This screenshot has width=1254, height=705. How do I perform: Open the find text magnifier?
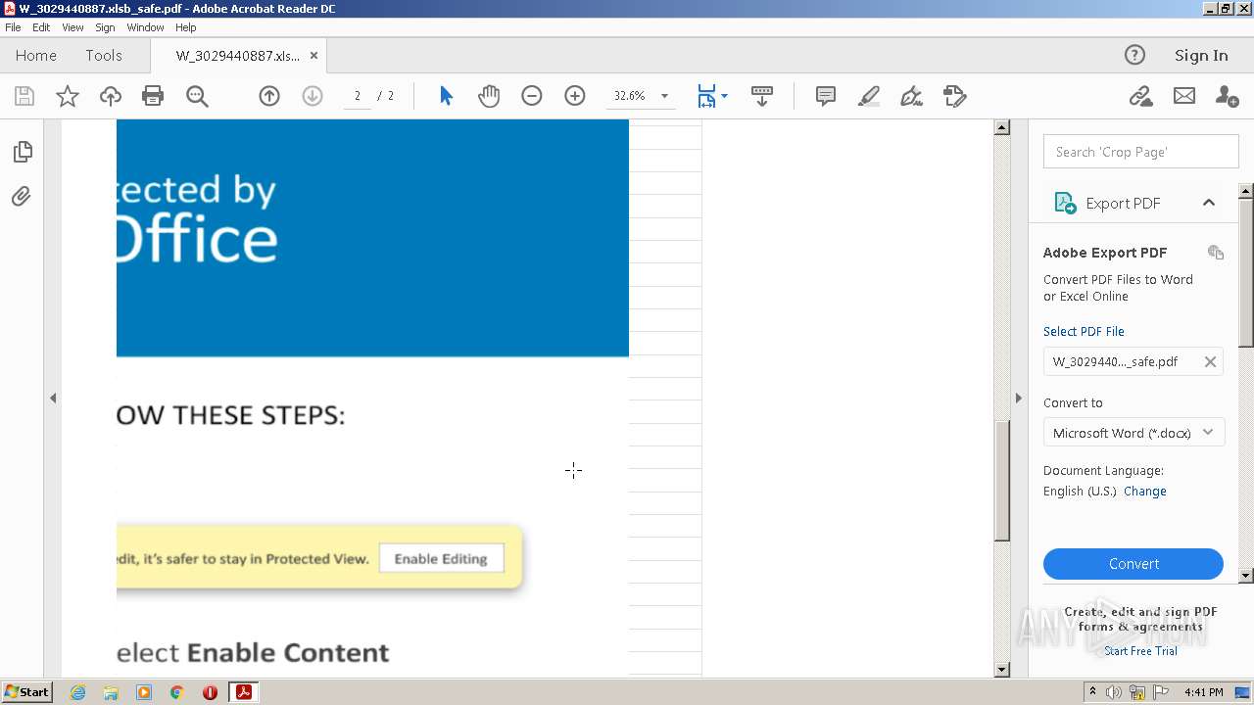tap(197, 96)
